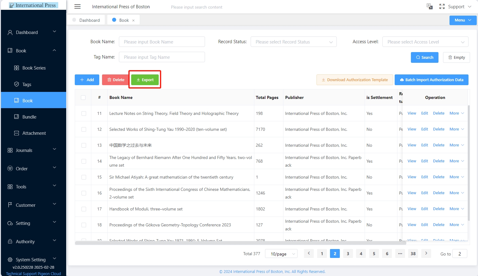View the Lecture Notes on String Theory book
This screenshot has height=276, width=478.
coord(412,113)
